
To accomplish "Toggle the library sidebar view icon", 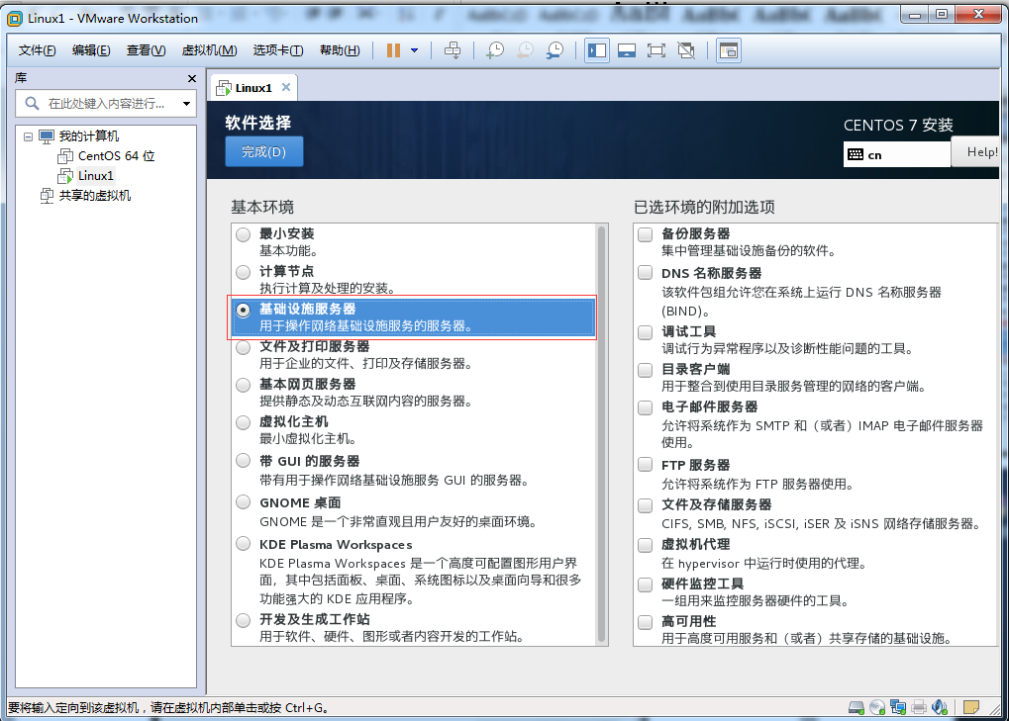I will pyautogui.click(x=597, y=50).
